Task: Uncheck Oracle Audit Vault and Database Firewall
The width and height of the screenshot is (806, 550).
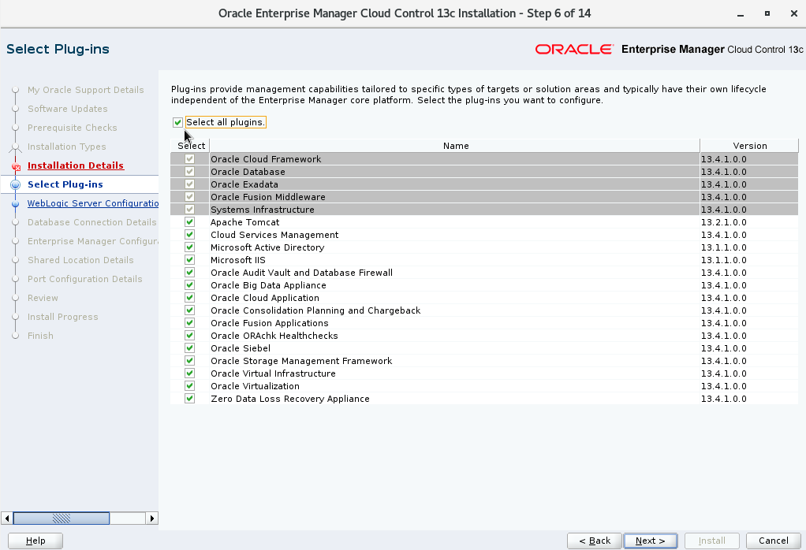Action: pos(190,272)
